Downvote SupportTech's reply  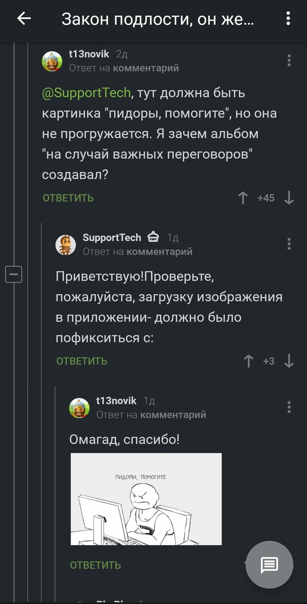(288, 361)
